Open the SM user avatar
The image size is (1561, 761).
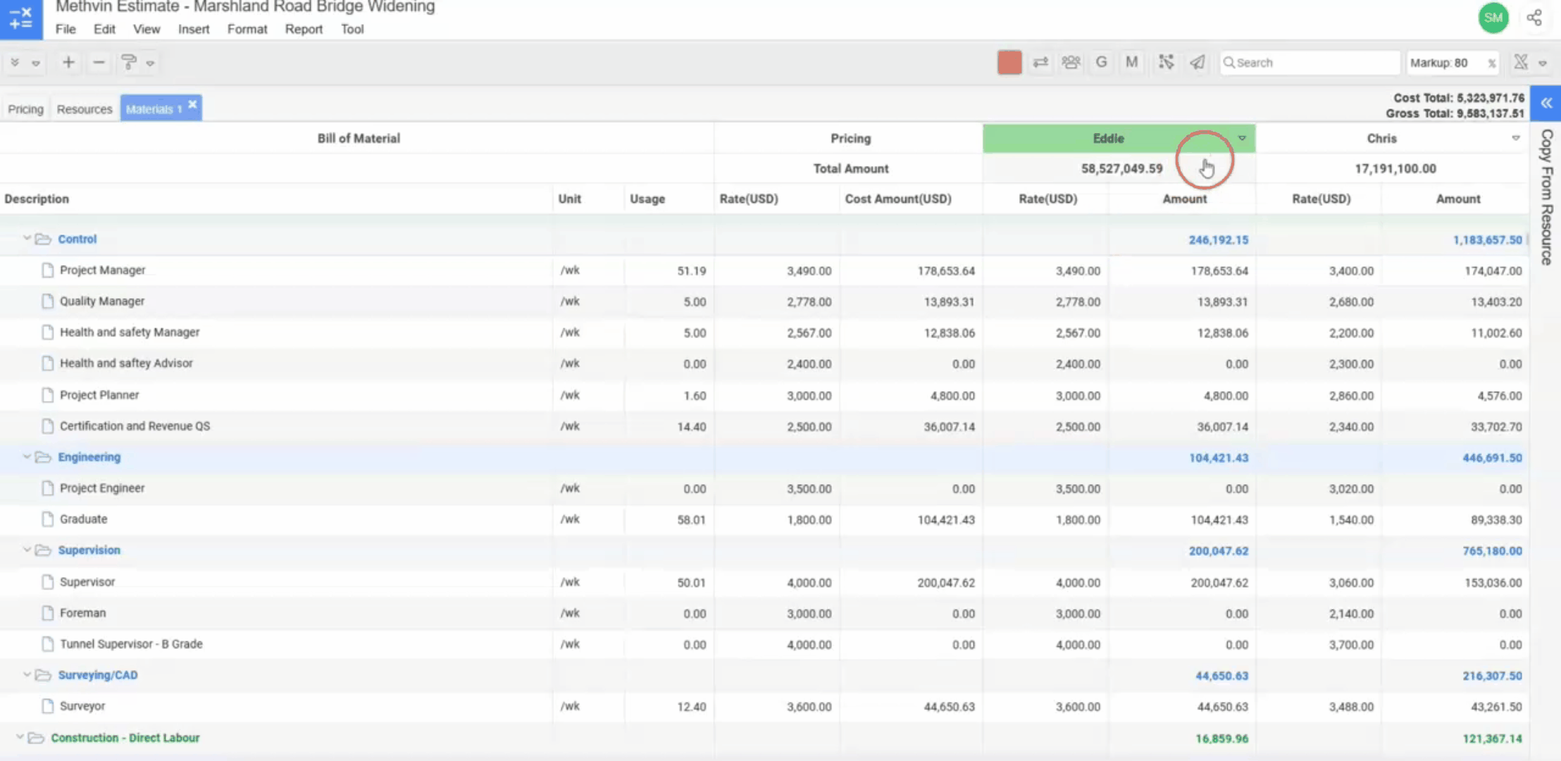pos(1493,18)
